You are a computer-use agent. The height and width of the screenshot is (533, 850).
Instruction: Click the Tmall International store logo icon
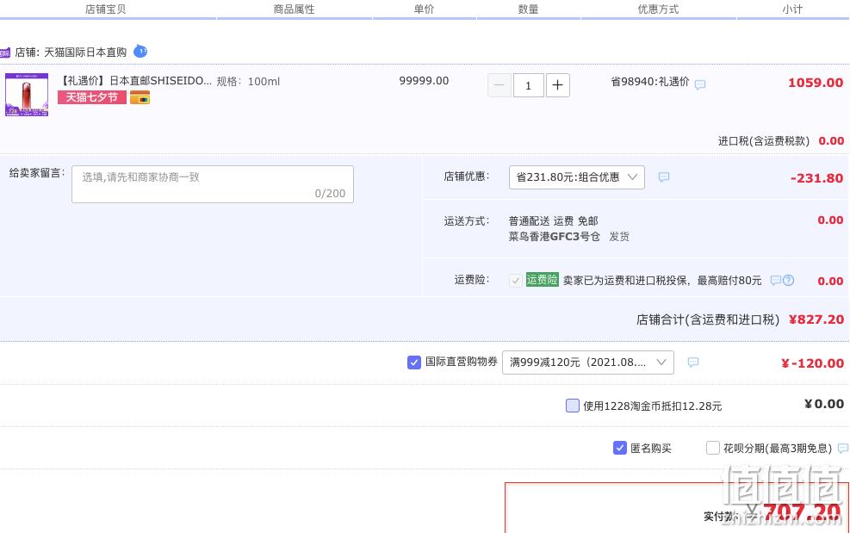point(5,53)
